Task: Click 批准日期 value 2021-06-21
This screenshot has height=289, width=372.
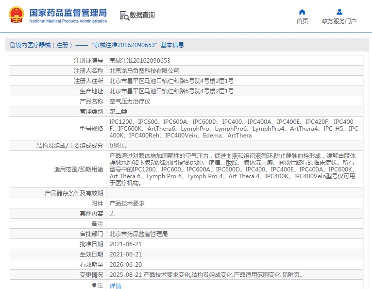Action: [125, 244]
